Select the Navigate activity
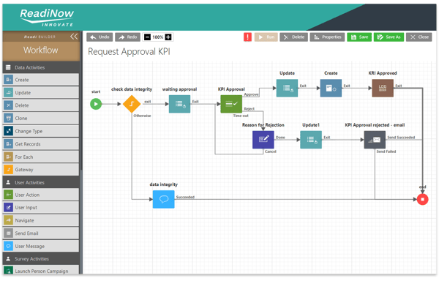This screenshot has height=281, width=439. pyautogui.click(x=41, y=220)
